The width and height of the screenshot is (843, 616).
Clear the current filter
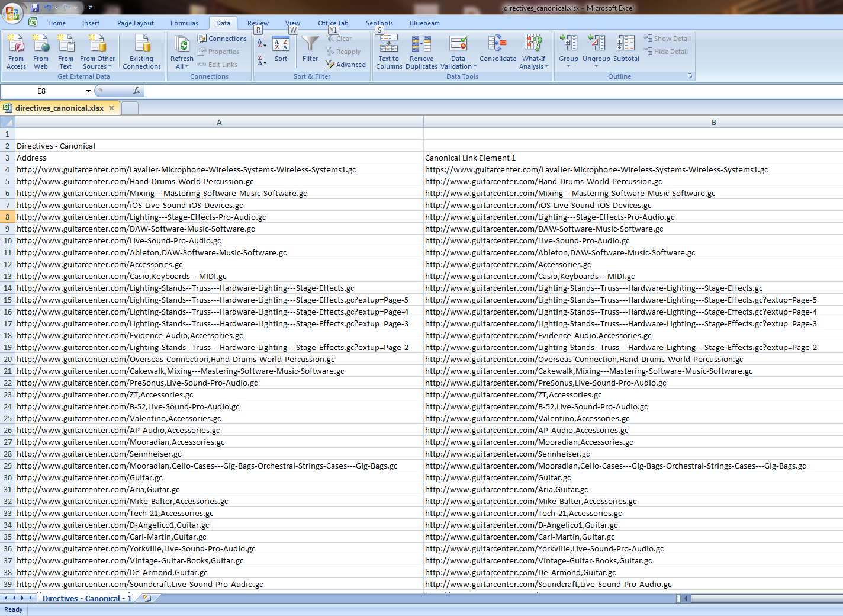[339, 38]
